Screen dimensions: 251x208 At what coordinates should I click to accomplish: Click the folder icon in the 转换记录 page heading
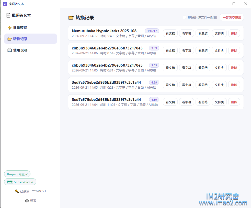[x=71, y=18]
